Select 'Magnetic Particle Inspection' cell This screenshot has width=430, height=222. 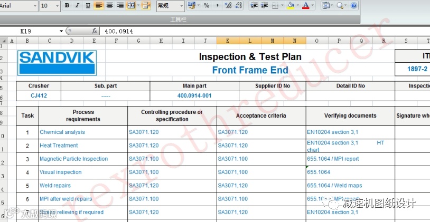83,159
